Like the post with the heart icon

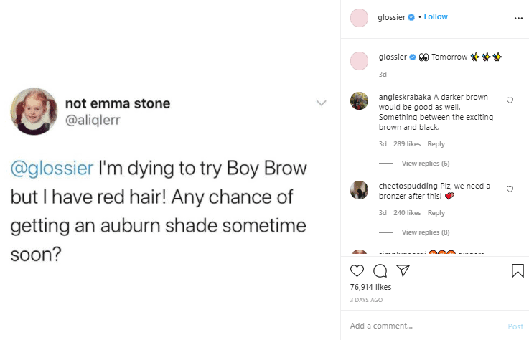coord(357,270)
